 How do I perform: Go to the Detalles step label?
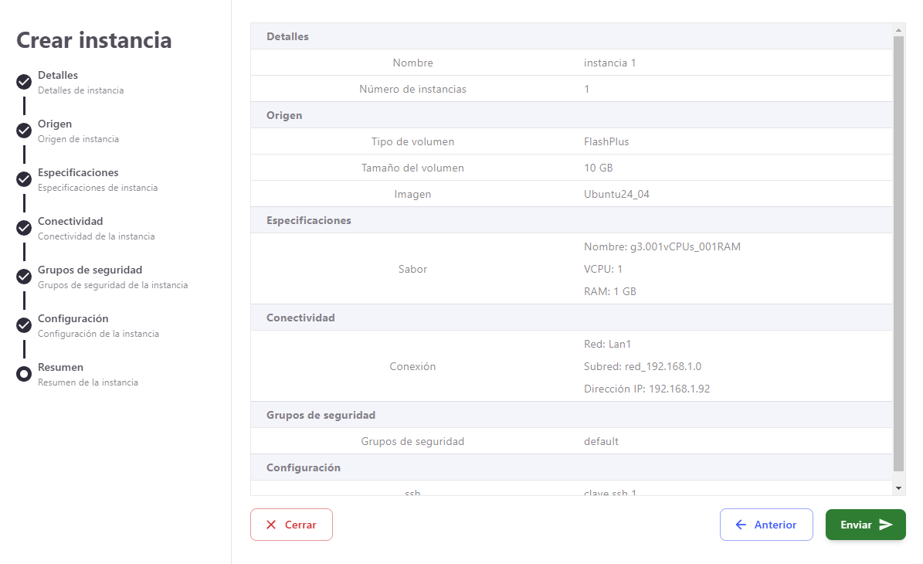point(58,76)
